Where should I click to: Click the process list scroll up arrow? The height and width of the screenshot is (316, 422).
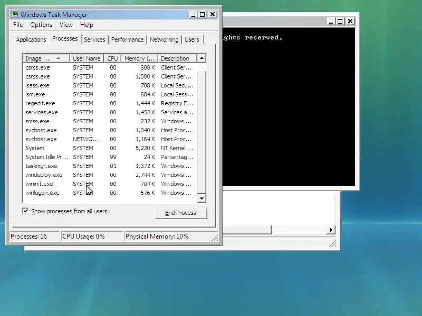click(202, 58)
